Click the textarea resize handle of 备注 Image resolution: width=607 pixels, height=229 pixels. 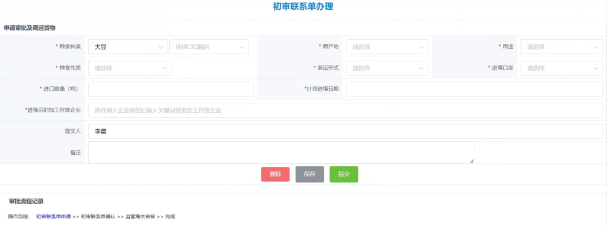pos(472,161)
